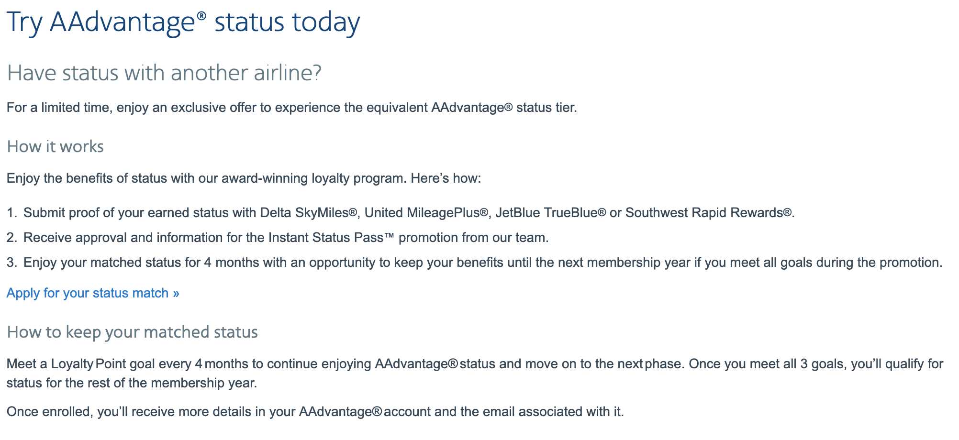This screenshot has height=440, width=959.
Task: Click the How it works heading
Action: [x=55, y=146]
